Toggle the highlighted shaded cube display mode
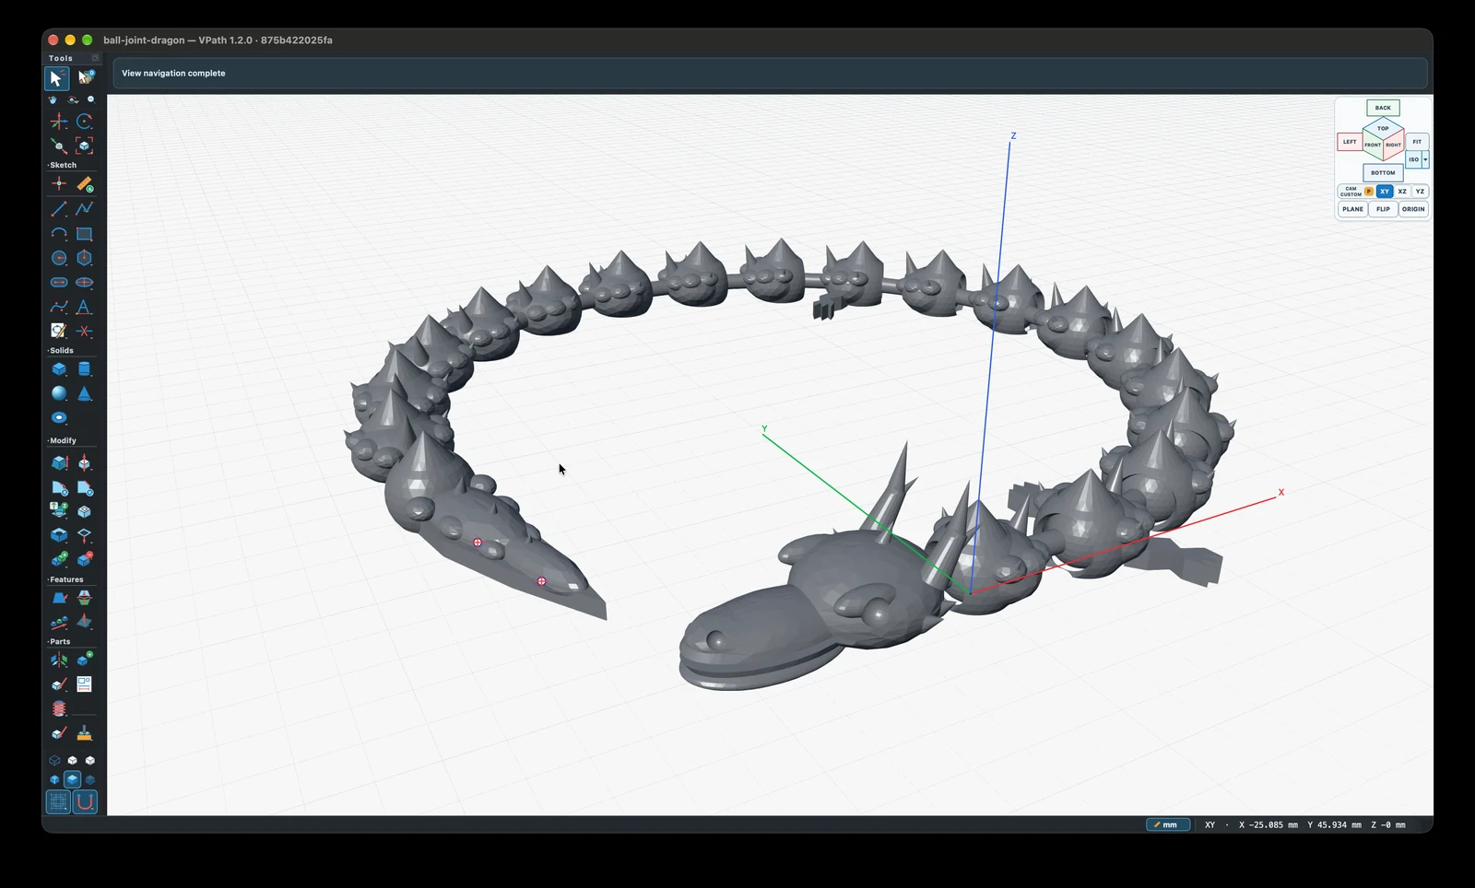1475x888 pixels. click(72, 780)
